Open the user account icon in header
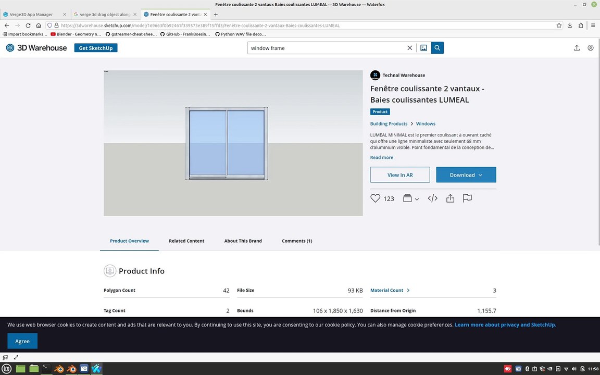The height and width of the screenshot is (375, 600). [591, 48]
